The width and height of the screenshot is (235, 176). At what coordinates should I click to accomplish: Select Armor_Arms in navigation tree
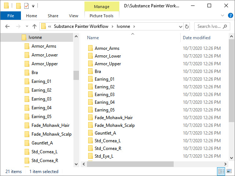[44, 46]
